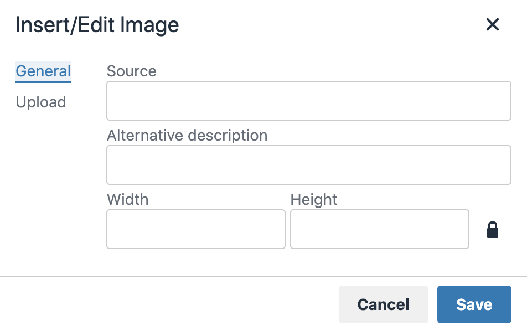Dismiss the dialog using the X icon
Image resolution: width=527 pixels, height=331 pixels.
(x=492, y=24)
